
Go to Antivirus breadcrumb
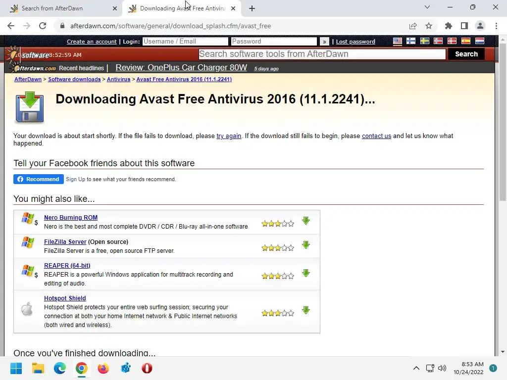click(x=119, y=79)
